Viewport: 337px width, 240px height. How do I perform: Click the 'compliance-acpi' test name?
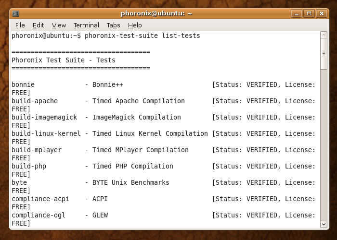tap(40, 199)
